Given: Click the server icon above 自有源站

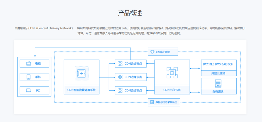Looking at the screenshot, I should (x=219, y=84).
